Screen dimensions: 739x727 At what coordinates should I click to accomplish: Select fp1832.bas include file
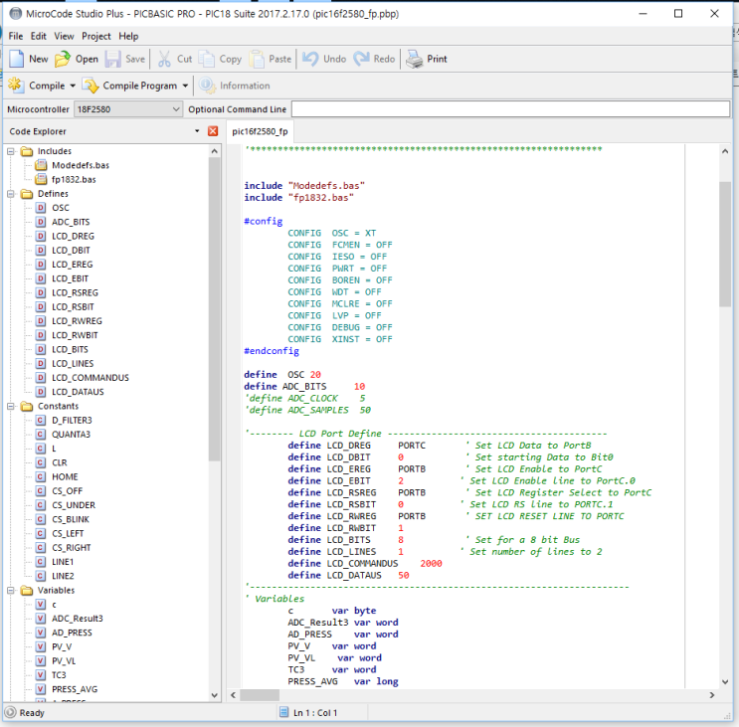[74, 179]
